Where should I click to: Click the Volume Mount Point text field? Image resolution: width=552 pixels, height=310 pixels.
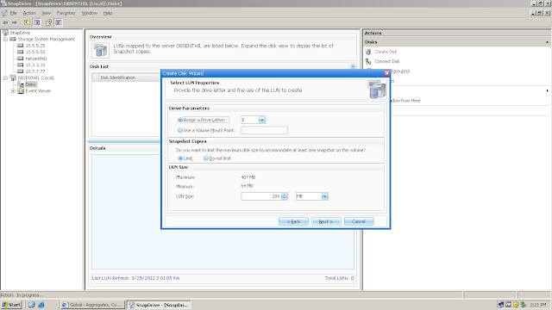(x=264, y=130)
